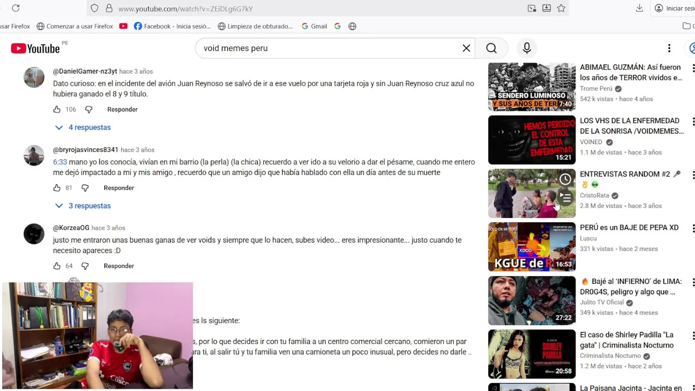Viewport: 695px width, 391px height.
Task: Click avatar of @DanielGamer-nz3yt
Action: 34,78
